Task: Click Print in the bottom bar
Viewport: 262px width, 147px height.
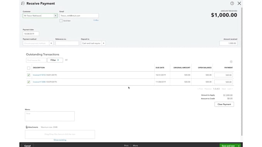Action: [x=126, y=145]
